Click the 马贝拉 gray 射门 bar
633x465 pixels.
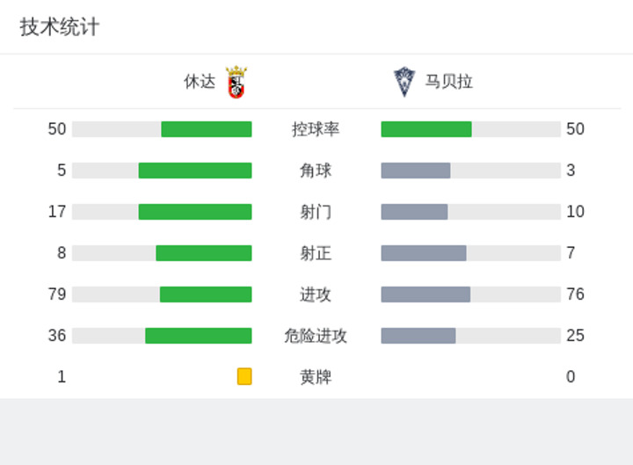(414, 212)
